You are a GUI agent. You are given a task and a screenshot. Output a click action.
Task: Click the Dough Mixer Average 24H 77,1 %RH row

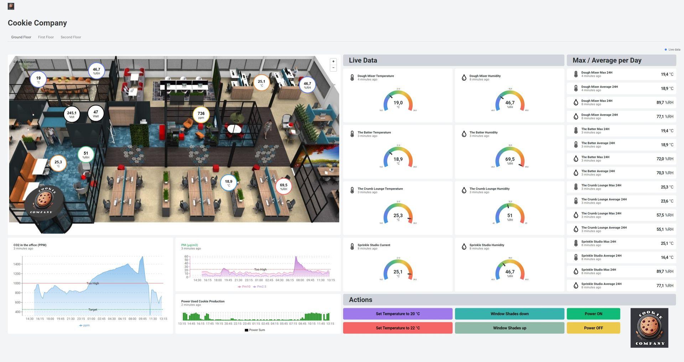tap(621, 117)
